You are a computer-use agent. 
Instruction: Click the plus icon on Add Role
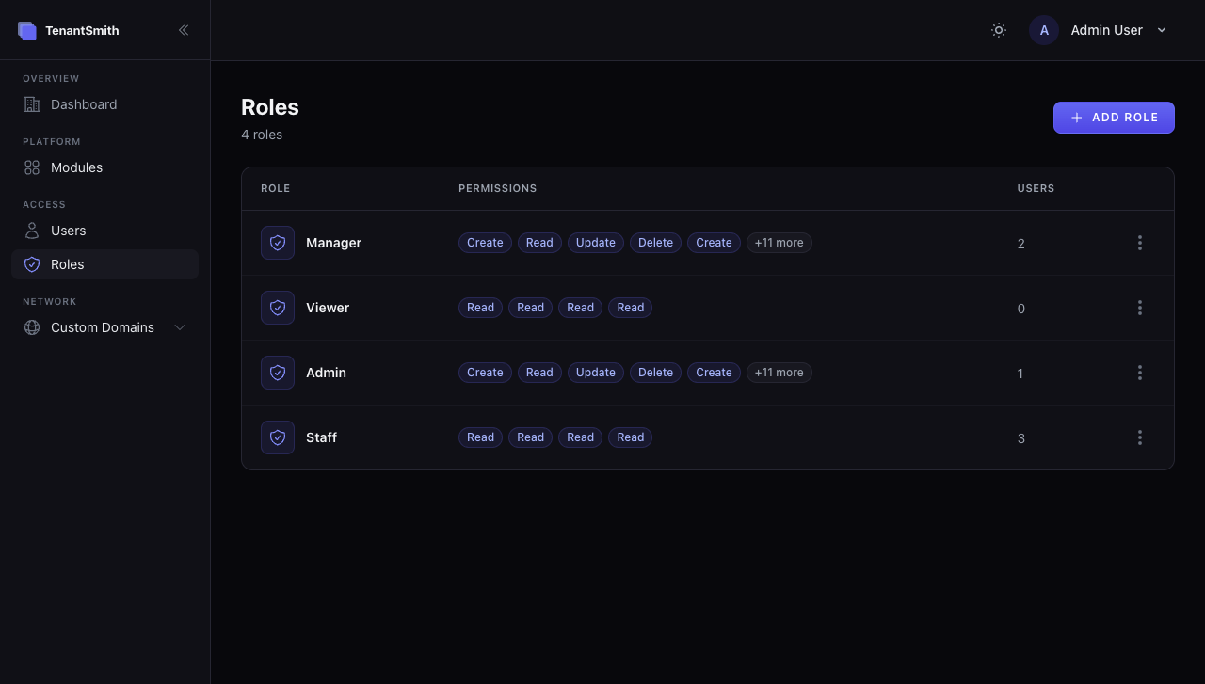[x=1077, y=118]
